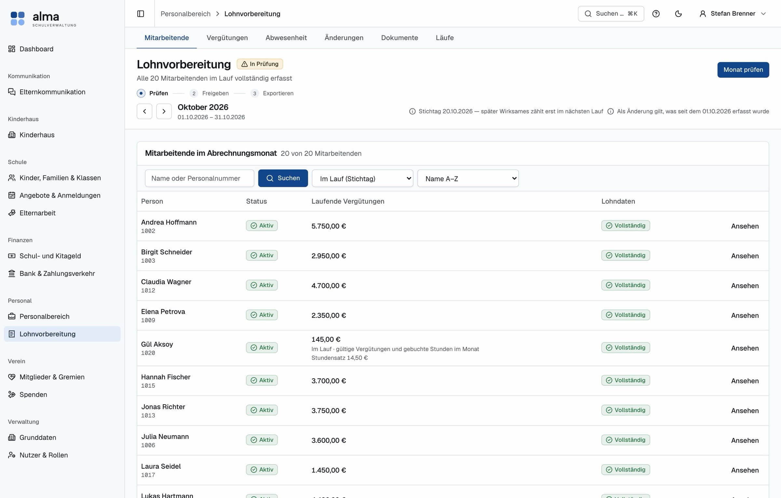Click the Mitglieder & Gremien heart icon
781x498 pixels.
pos(12,377)
